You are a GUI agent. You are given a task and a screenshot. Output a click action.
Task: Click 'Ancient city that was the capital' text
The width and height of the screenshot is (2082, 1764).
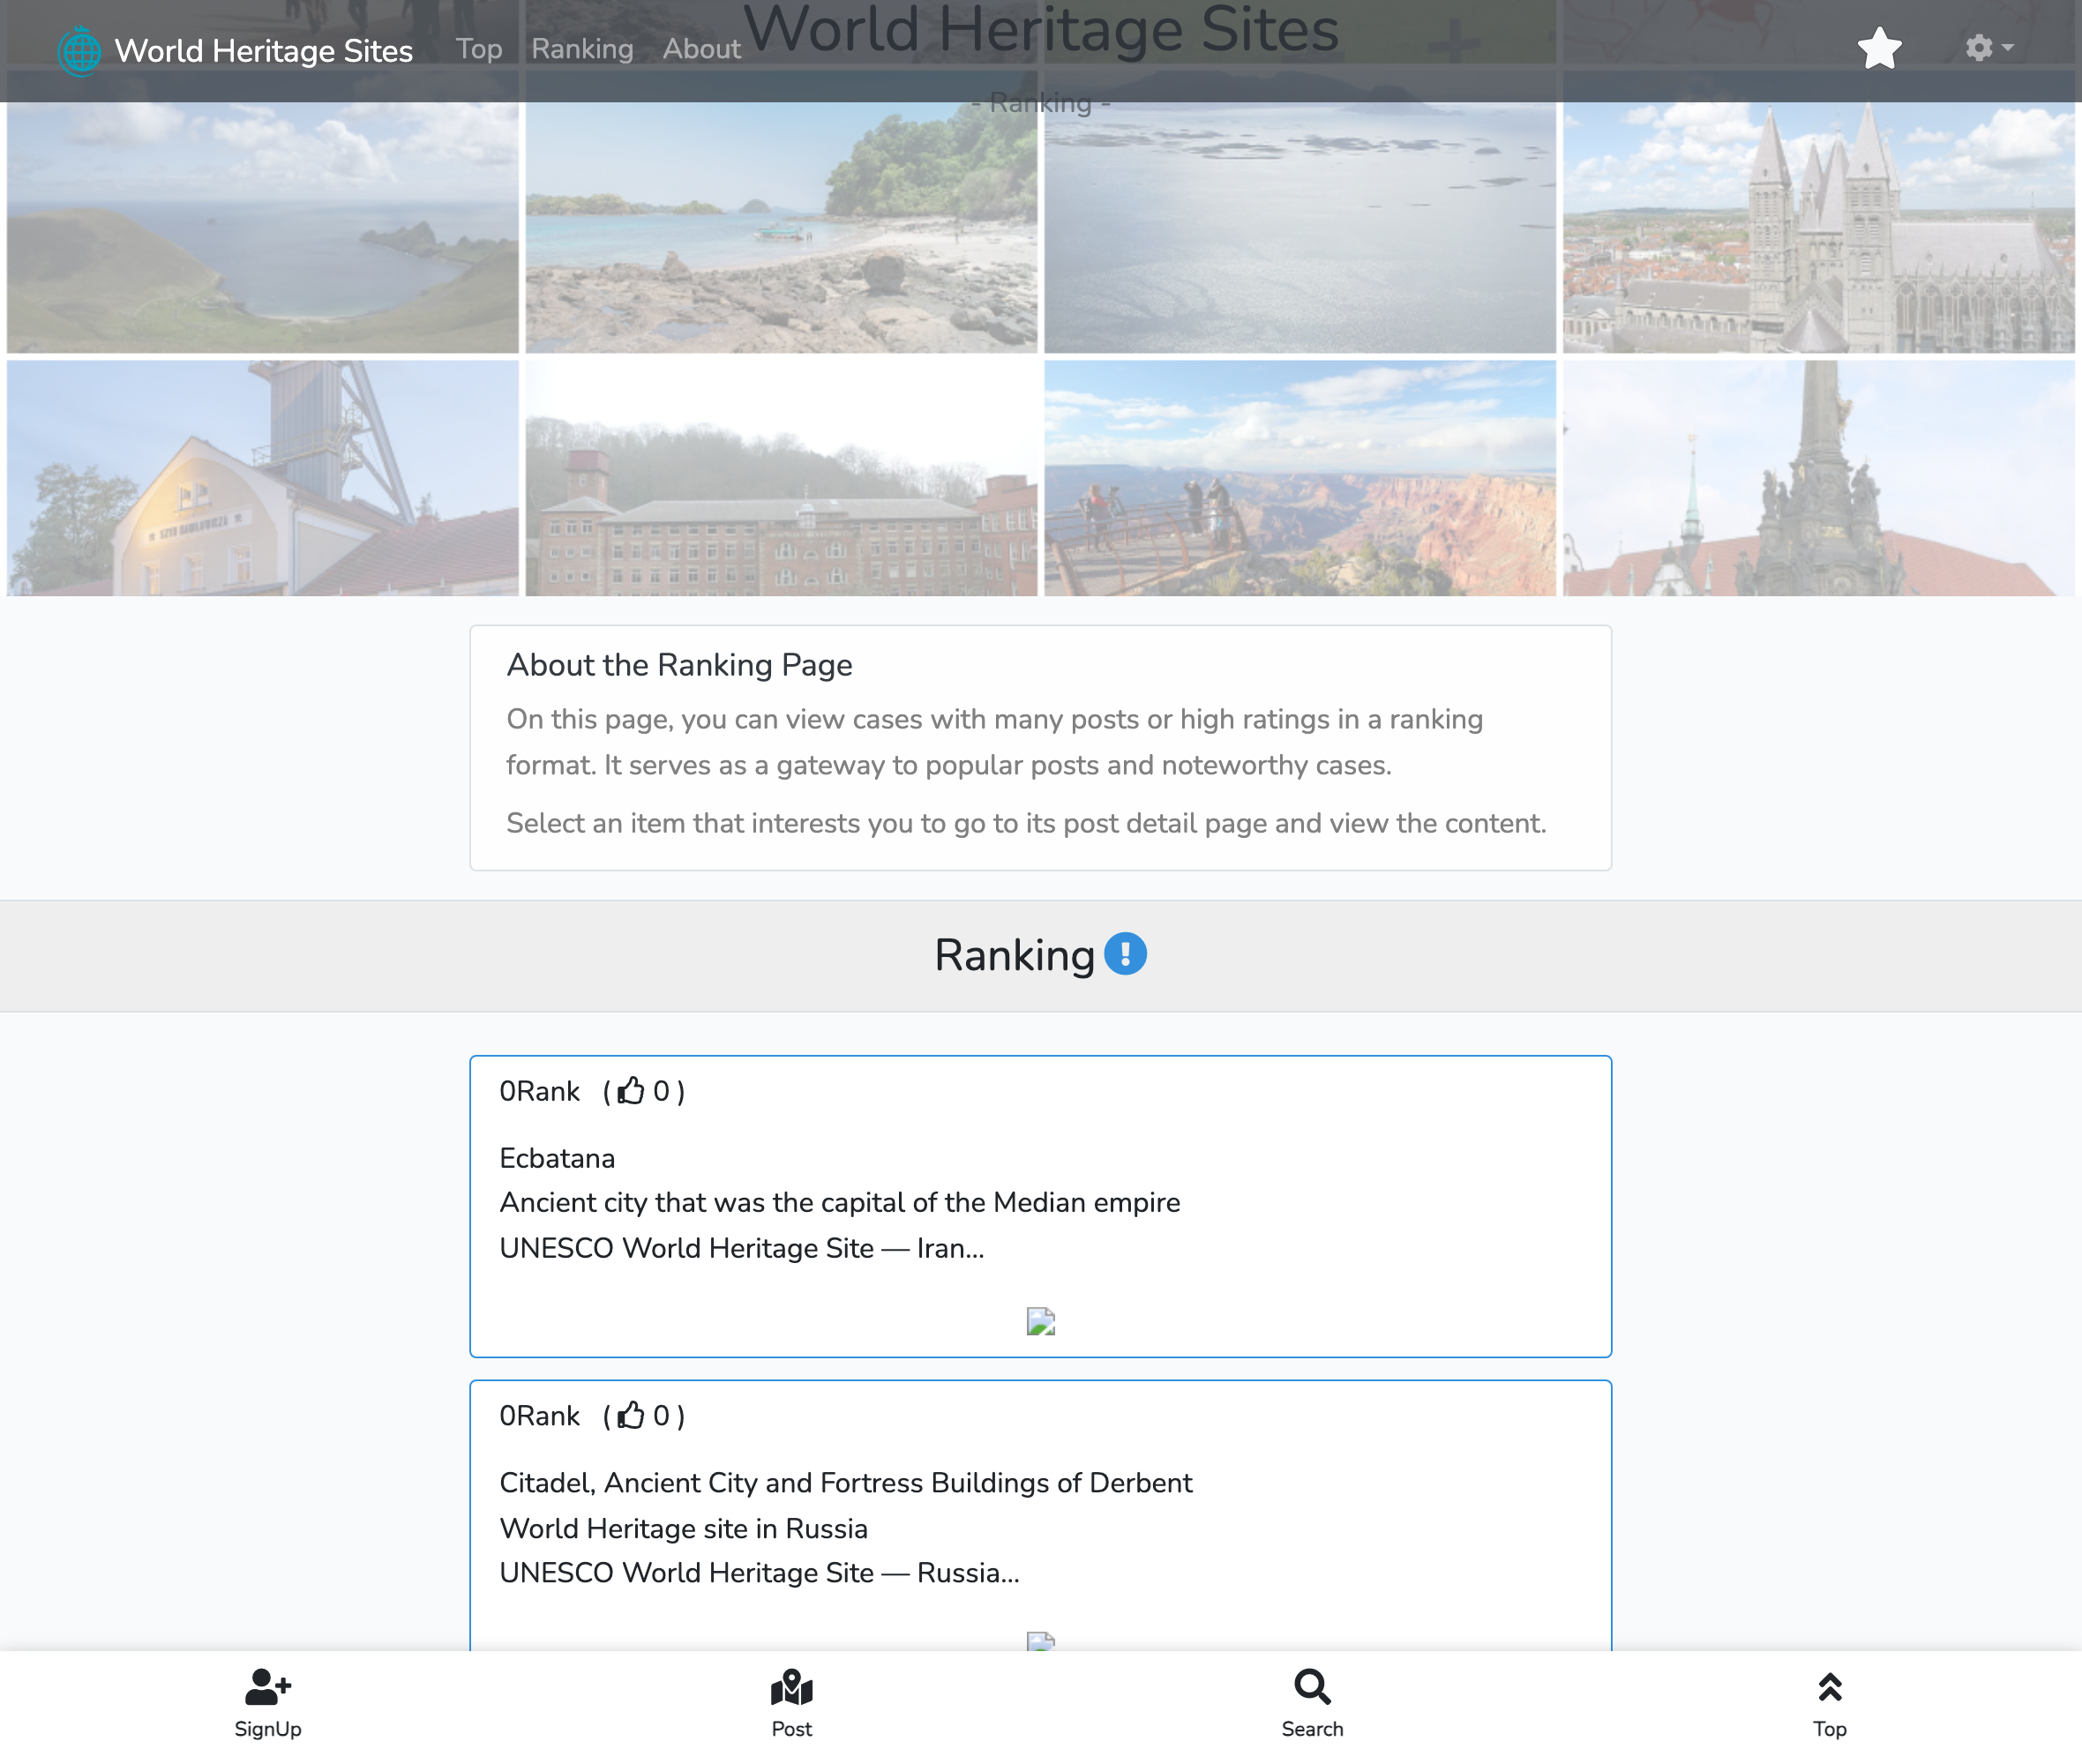point(840,1202)
